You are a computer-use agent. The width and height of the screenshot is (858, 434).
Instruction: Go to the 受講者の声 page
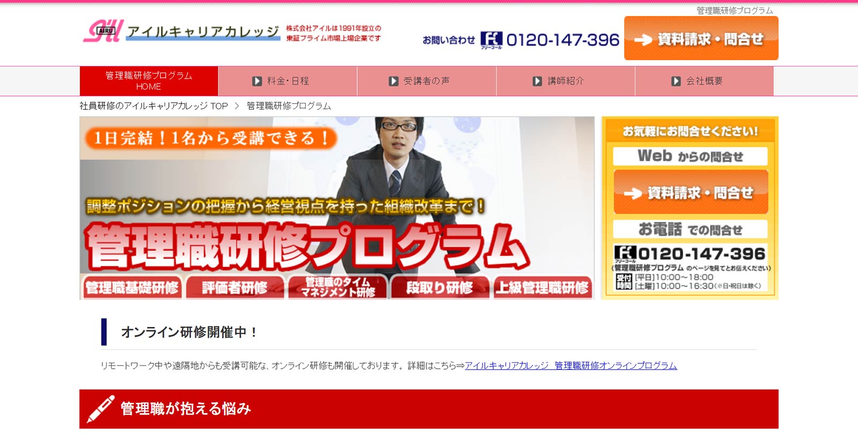coord(426,81)
